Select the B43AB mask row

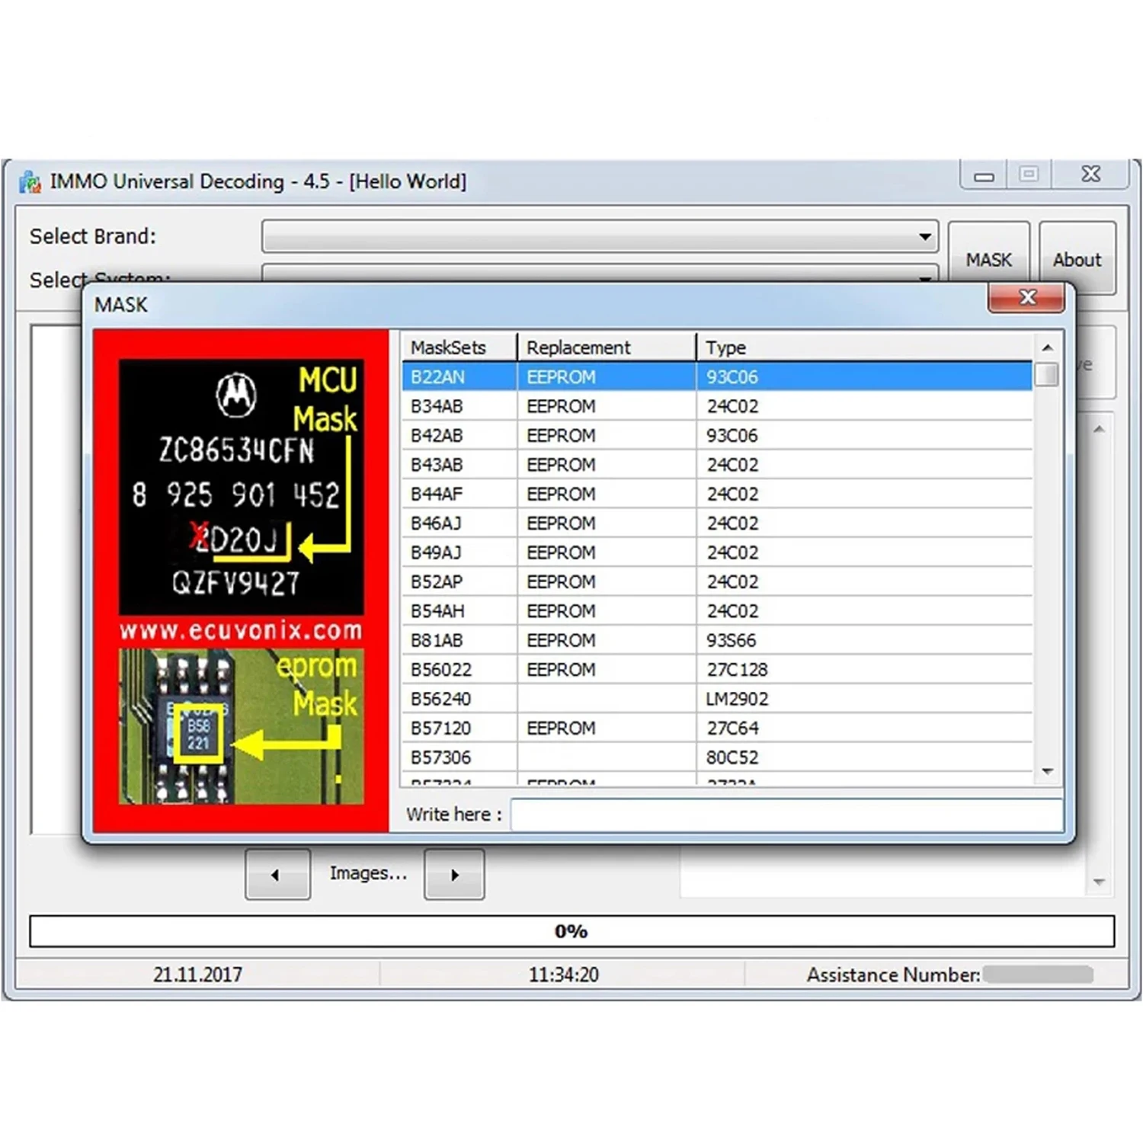point(717,465)
